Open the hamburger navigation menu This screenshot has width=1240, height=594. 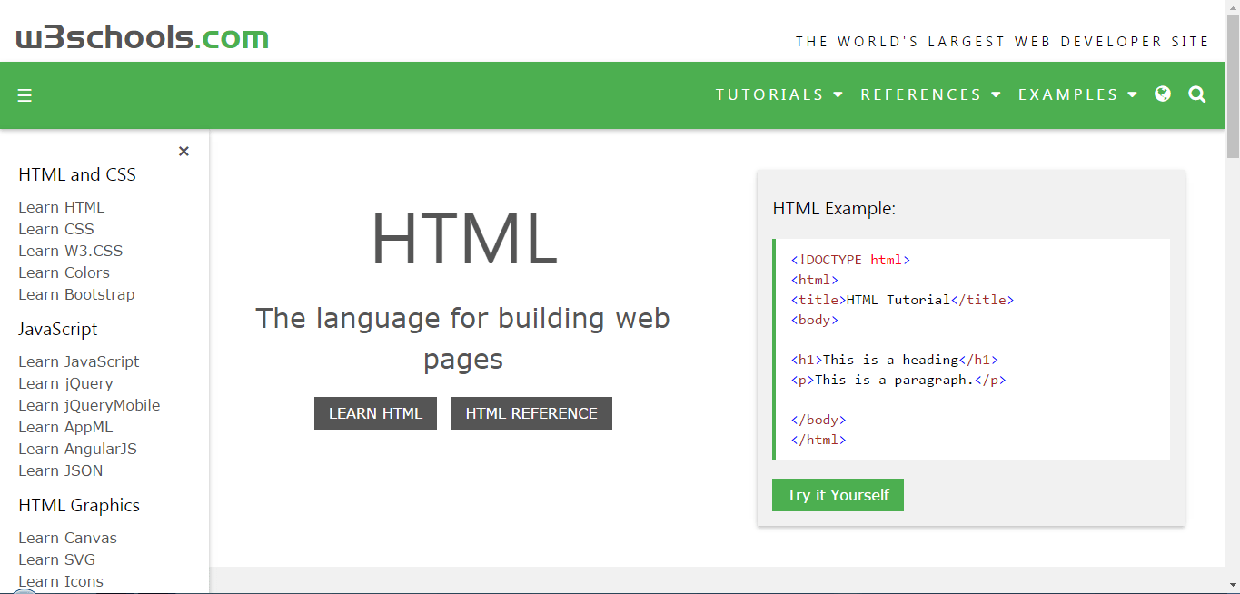[x=25, y=94]
